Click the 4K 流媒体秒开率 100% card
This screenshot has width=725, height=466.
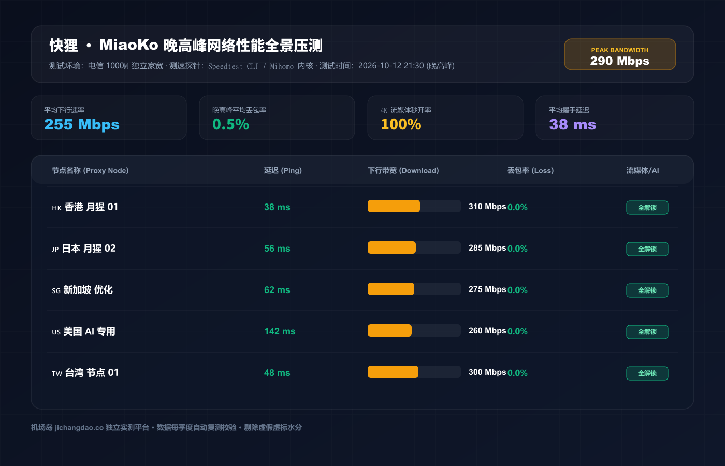click(x=445, y=118)
